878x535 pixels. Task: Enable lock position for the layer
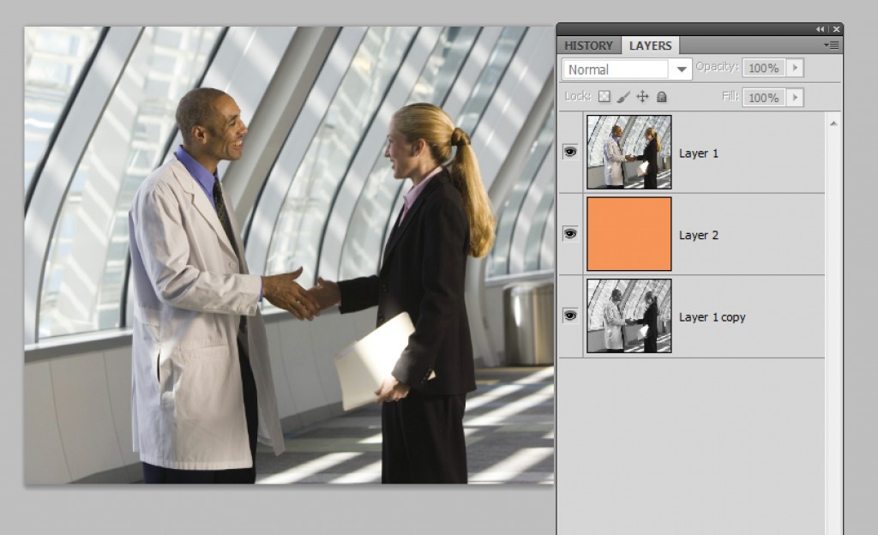[x=642, y=97]
